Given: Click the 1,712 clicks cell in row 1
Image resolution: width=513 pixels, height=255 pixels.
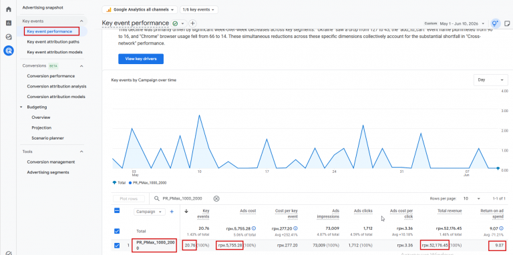Looking at the screenshot, I should (361, 245).
